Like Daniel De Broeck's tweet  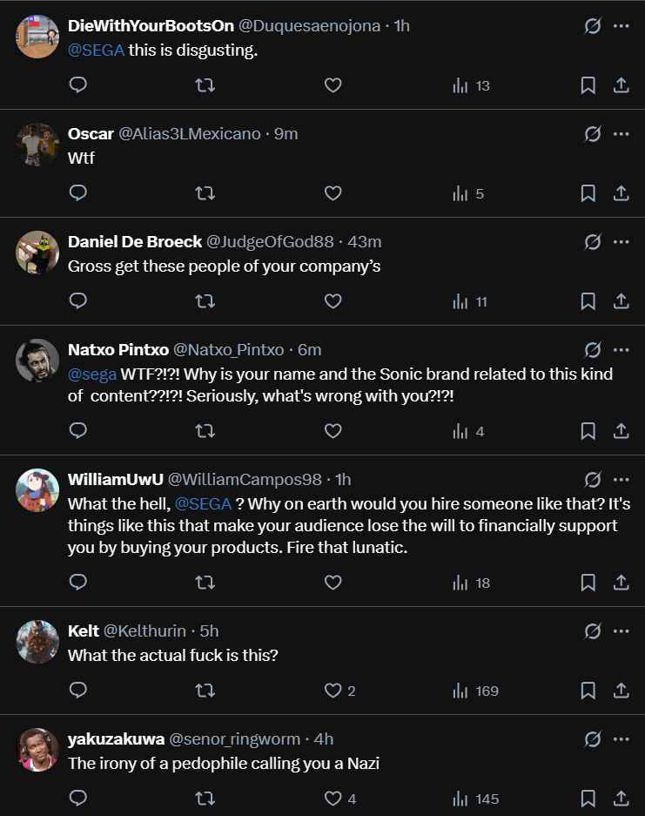coord(333,301)
